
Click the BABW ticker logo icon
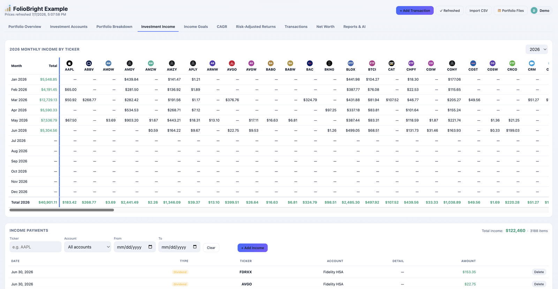click(290, 63)
